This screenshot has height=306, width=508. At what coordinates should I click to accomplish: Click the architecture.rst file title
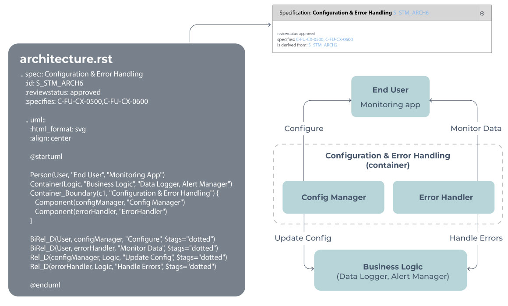pyautogui.click(x=66, y=59)
